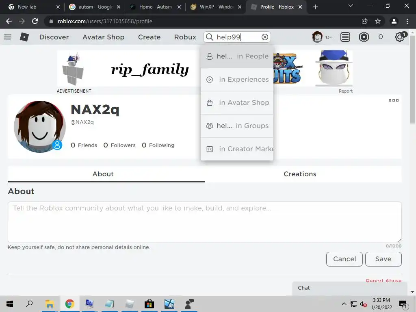Click Save for the About section
Viewport: 416px width, 312px height.
pos(383,259)
